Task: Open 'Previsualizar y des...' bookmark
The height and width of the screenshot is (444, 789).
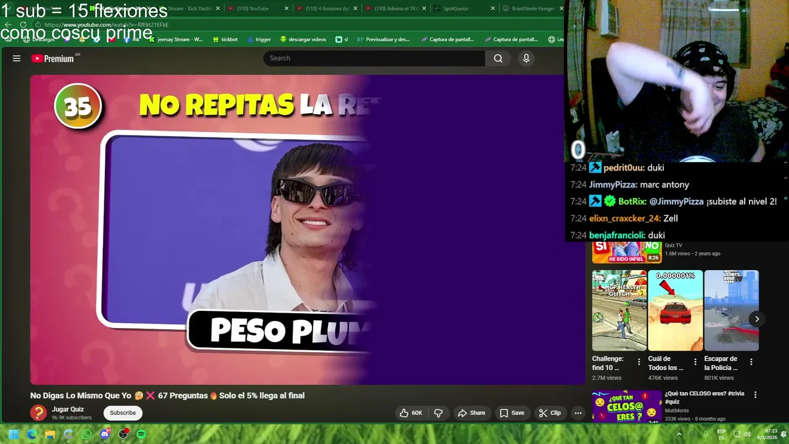Action: (x=383, y=39)
